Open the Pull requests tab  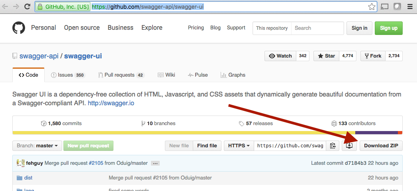pyautogui.click(x=121, y=75)
